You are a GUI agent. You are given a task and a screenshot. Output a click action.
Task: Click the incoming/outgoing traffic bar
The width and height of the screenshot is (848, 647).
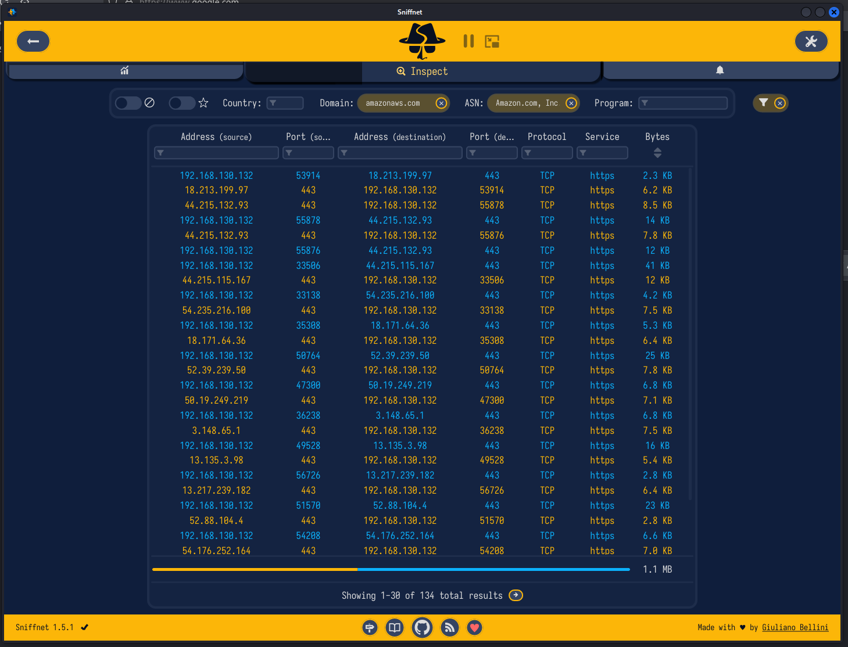[x=391, y=570]
